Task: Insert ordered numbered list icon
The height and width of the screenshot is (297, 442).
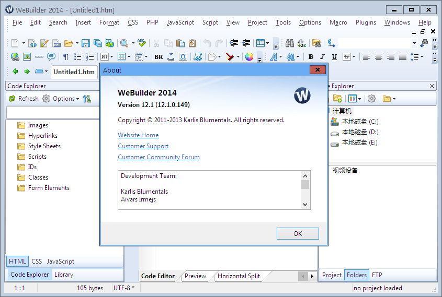Action: point(90,57)
